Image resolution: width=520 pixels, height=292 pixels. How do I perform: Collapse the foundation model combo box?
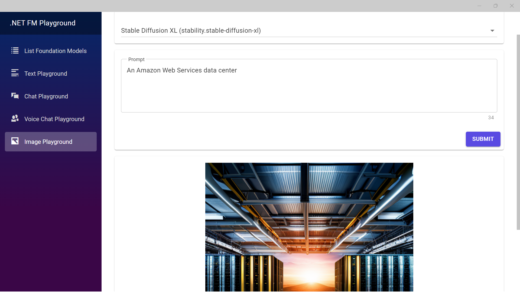tap(492, 31)
